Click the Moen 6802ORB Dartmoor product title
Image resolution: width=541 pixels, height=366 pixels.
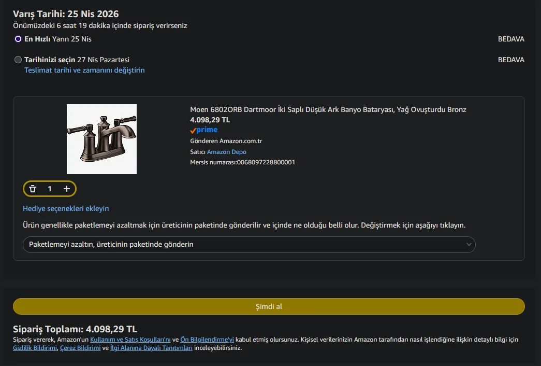pos(328,109)
